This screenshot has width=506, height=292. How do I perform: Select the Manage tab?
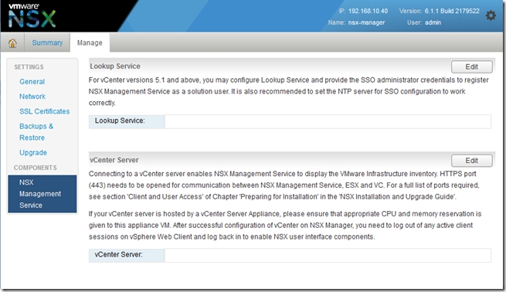(90, 42)
